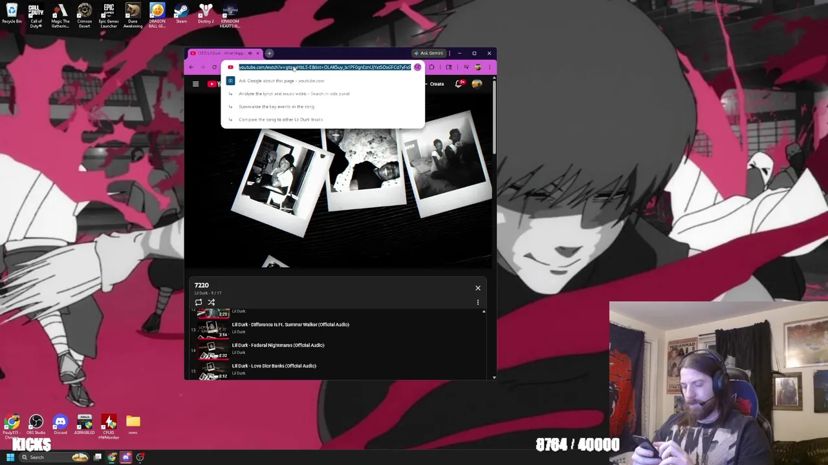This screenshot has height=465, width=828.
Task: Click the playlist scrollbar up arrow
Action: click(484, 312)
